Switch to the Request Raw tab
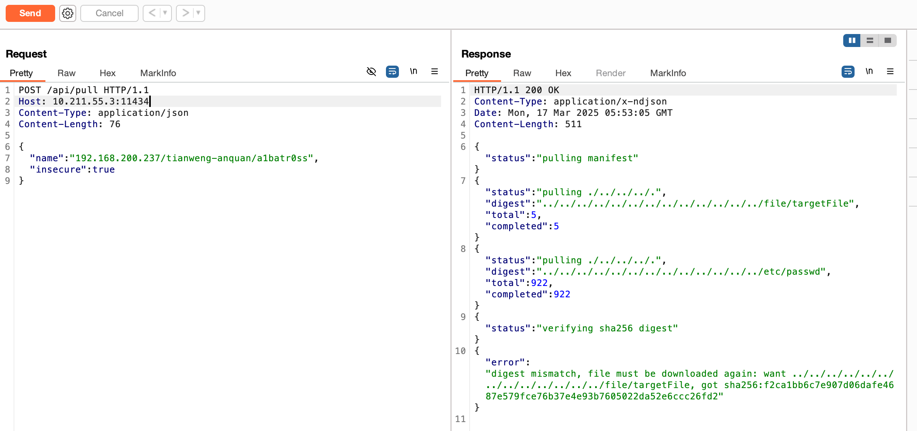This screenshot has height=431, width=917. pyautogui.click(x=66, y=73)
